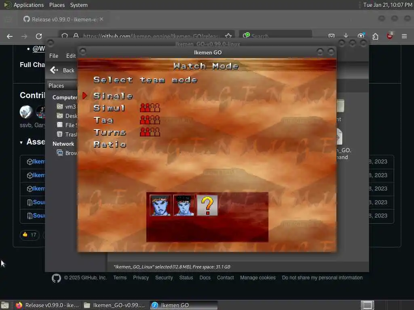The width and height of the screenshot is (414, 310).
Task: Click the clock in top panel
Action: [388, 5]
